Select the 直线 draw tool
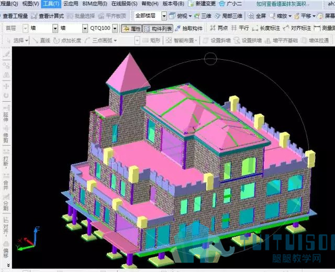This screenshot has height=272, width=335. [x=42, y=40]
